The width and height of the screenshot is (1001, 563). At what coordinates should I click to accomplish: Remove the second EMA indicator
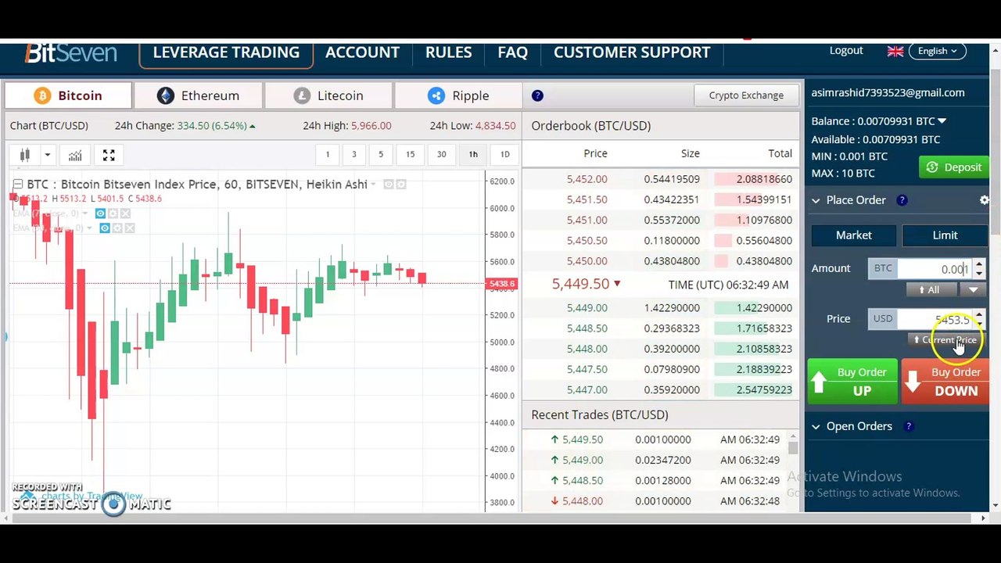pyautogui.click(x=129, y=228)
